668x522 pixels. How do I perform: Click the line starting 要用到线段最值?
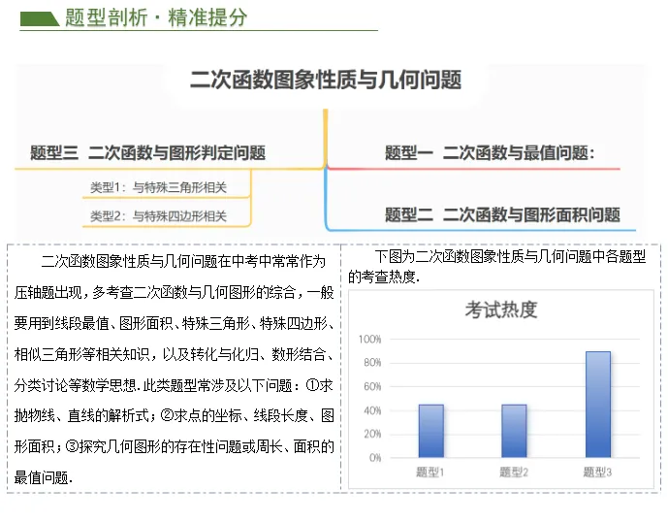[x=174, y=324]
